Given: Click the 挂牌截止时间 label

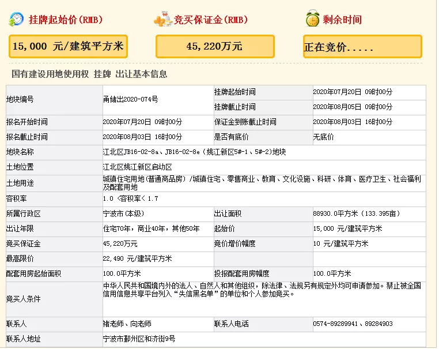Looking at the screenshot, I should coord(235,107).
